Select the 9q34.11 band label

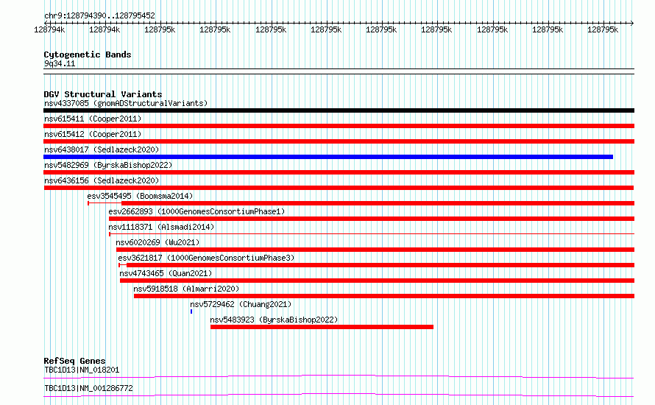(x=60, y=63)
